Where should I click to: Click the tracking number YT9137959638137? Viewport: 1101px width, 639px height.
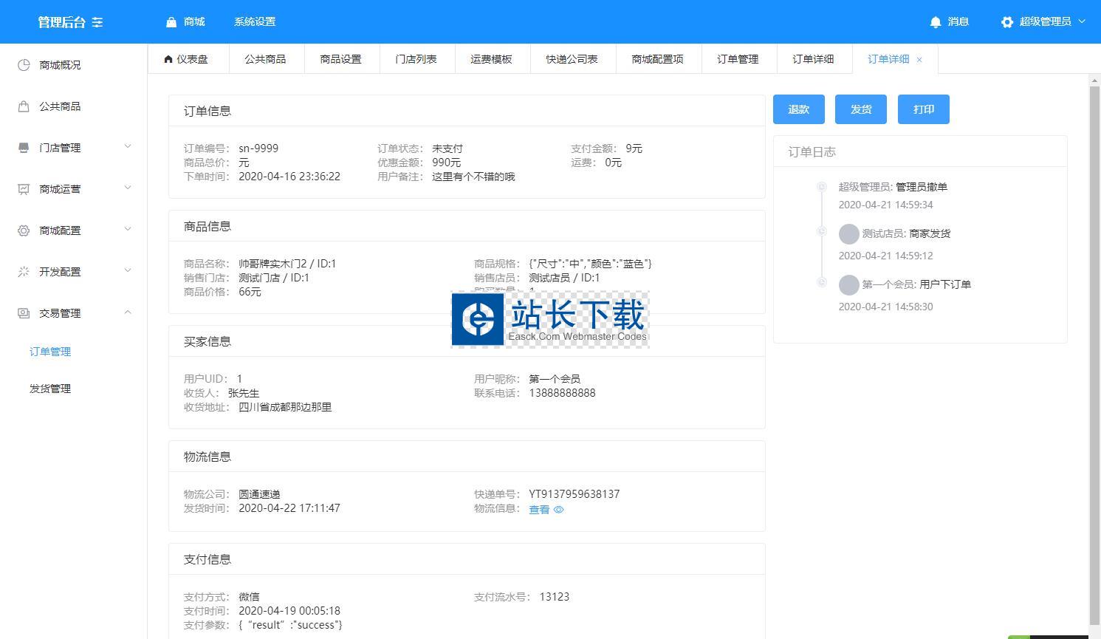(x=574, y=494)
